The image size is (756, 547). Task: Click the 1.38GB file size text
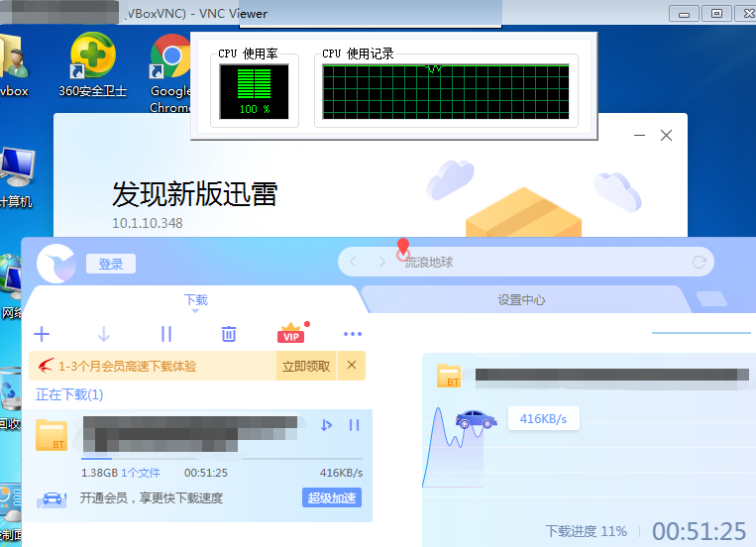click(x=99, y=473)
